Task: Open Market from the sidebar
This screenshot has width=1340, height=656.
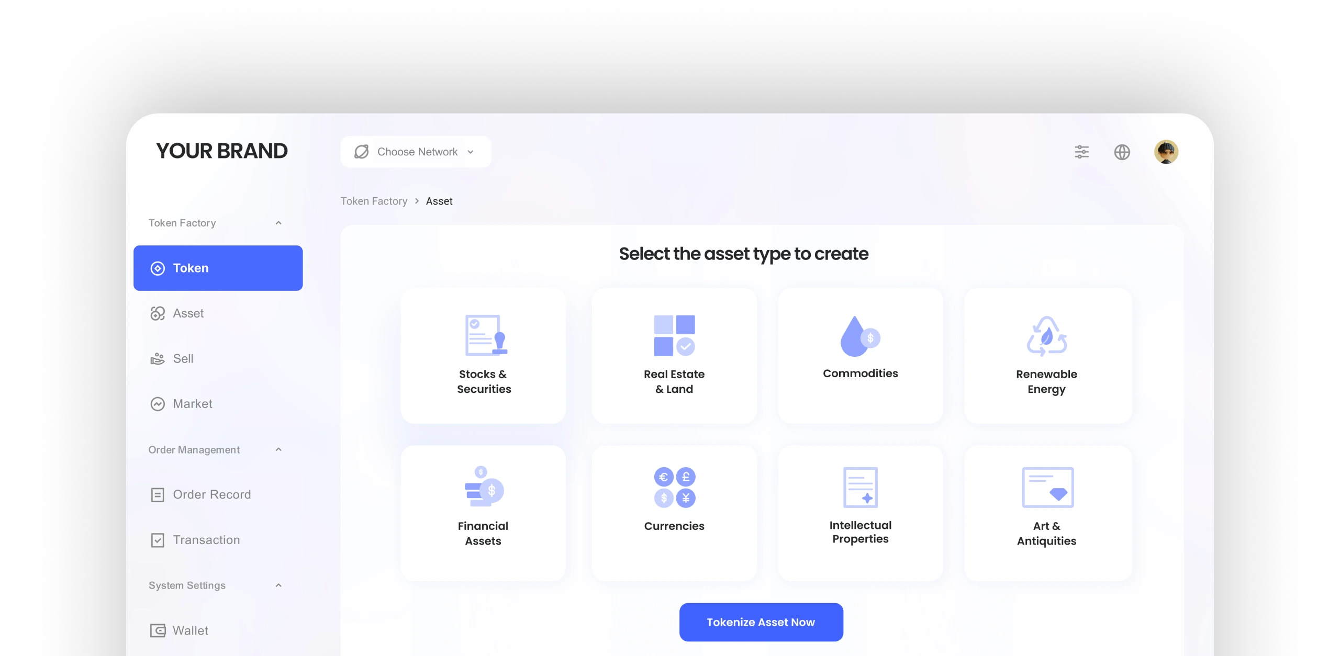Action: click(x=192, y=403)
